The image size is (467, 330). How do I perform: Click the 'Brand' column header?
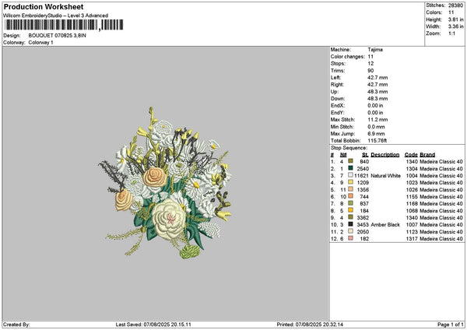(x=427, y=155)
